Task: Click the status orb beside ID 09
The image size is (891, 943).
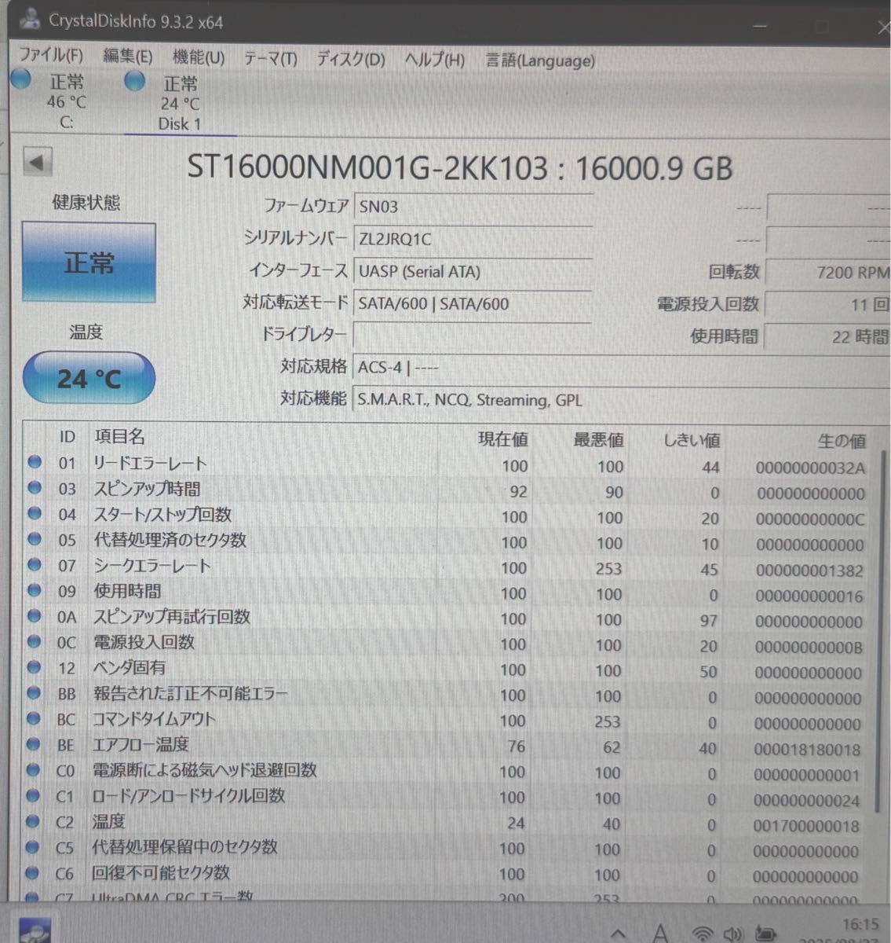Action: 35,590
